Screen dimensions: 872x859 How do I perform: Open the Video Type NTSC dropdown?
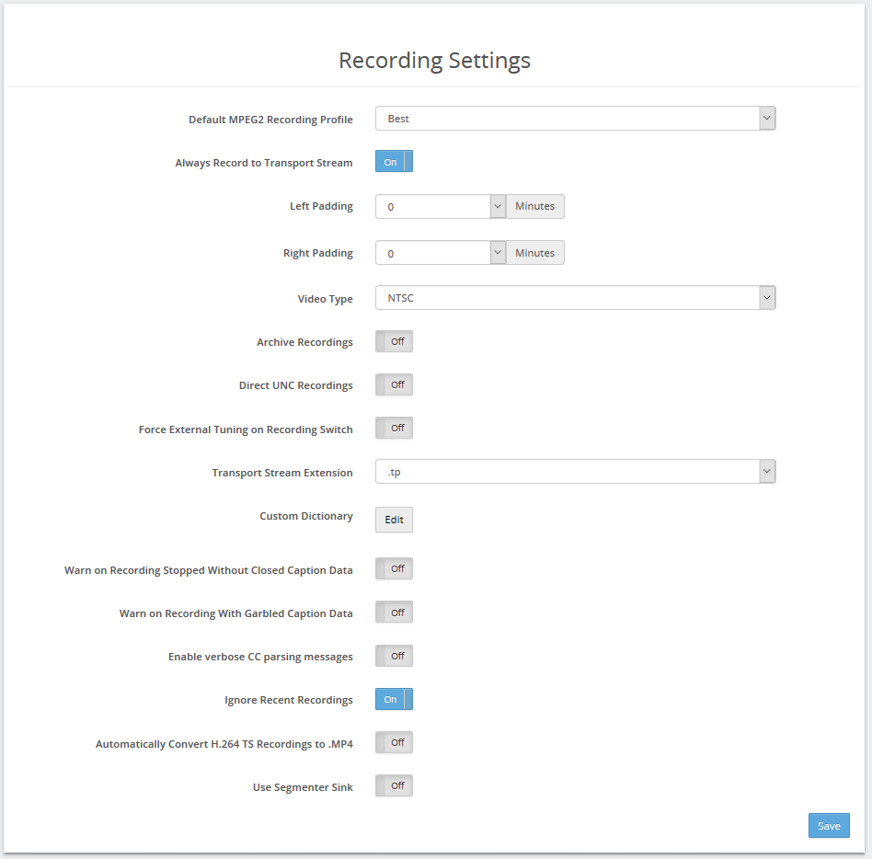[x=575, y=298]
